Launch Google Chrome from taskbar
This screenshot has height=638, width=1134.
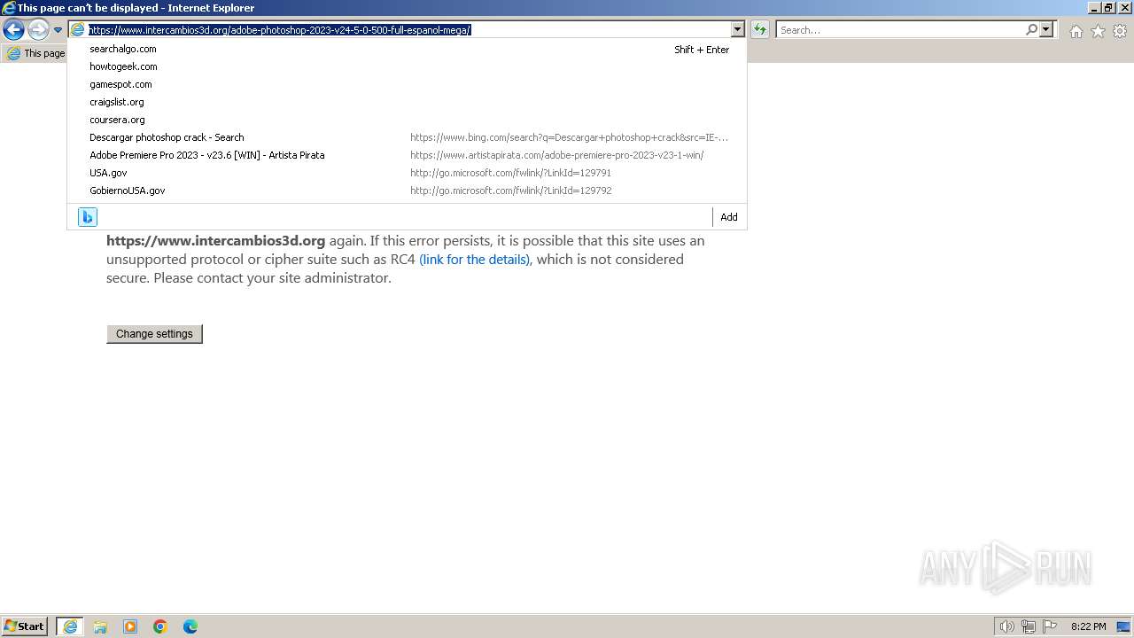point(160,626)
